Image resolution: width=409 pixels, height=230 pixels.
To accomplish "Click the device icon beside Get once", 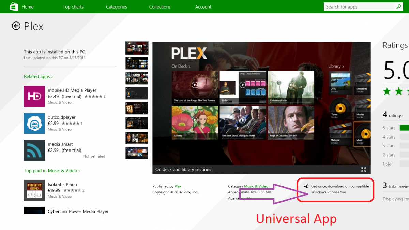I will pos(306,186).
